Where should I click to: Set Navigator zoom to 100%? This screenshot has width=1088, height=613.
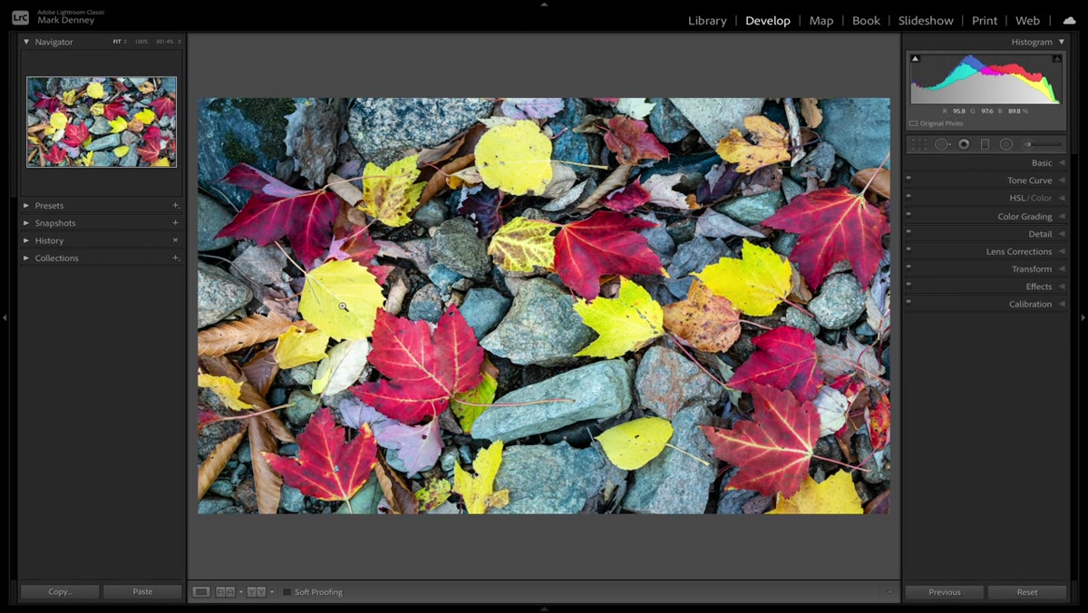coord(141,42)
